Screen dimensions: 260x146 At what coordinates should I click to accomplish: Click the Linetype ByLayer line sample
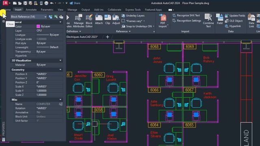(x=43, y=35)
